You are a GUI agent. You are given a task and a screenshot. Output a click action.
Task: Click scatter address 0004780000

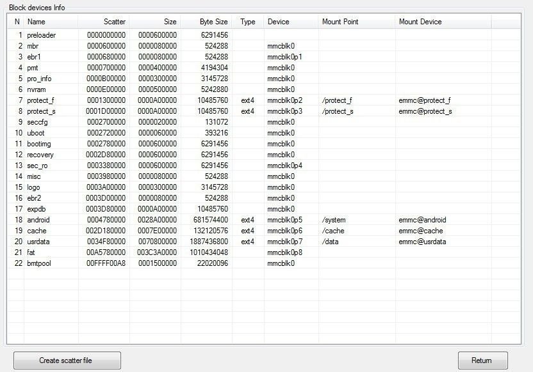pyautogui.click(x=106, y=220)
